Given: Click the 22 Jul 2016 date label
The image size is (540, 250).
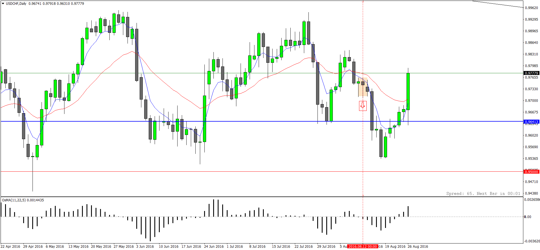Looking at the screenshot, I should [x=304, y=246].
